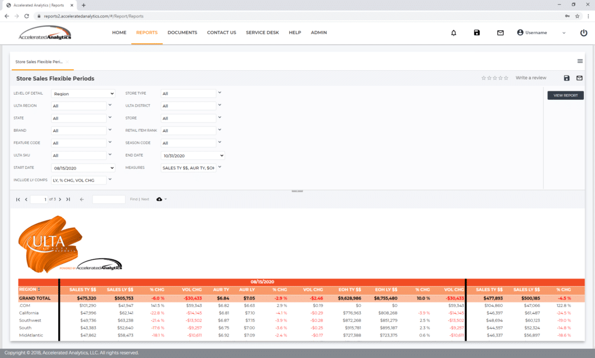Advance to the next page arrow
Image resolution: width=595 pixels, height=358 pixels.
tap(59, 198)
